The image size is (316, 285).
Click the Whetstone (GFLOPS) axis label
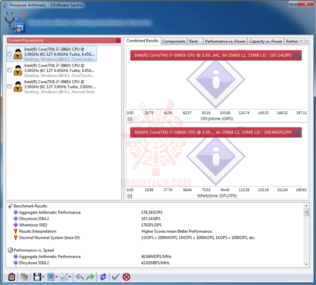coord(217,196)
